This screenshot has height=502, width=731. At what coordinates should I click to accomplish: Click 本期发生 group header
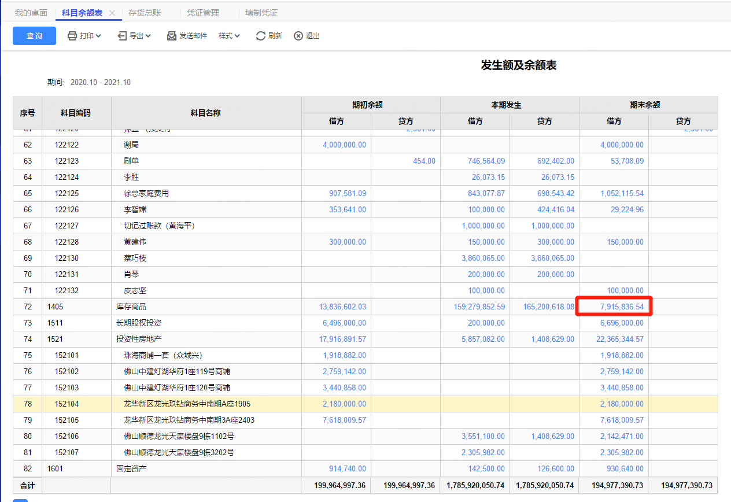pyautogui.click(x=510, y=105)
